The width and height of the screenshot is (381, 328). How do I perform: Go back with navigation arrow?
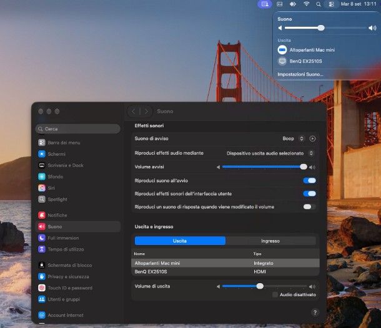click(x=133, y=112)
